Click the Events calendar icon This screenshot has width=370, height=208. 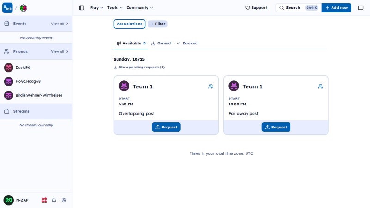[x=6, y=24]
